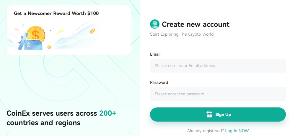
Task: Click the Sign Up button
Action: [218, 115]
